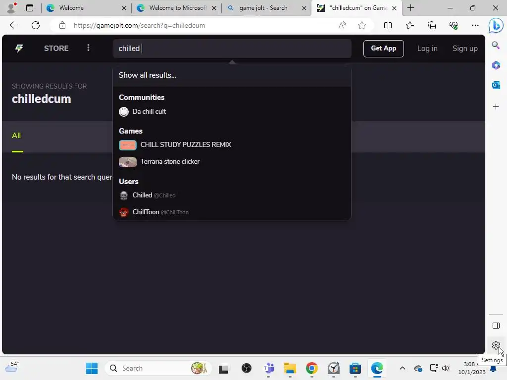
Task: Click the Sign up link
Action: pyautogui.click(x=464, y=48)
